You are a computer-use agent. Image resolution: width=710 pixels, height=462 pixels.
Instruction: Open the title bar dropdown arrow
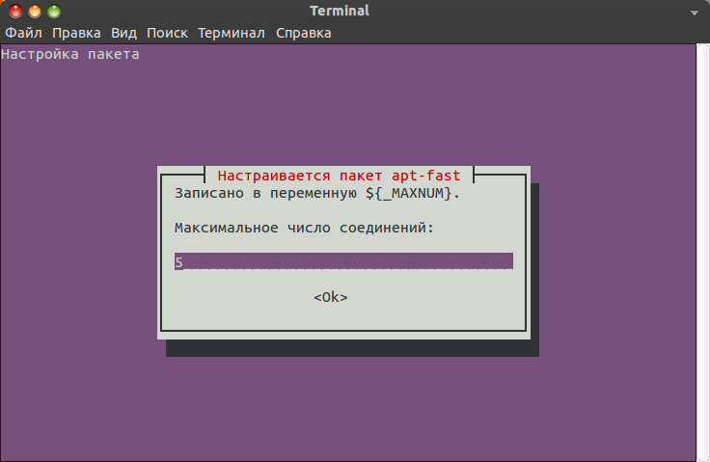[695, 13]
